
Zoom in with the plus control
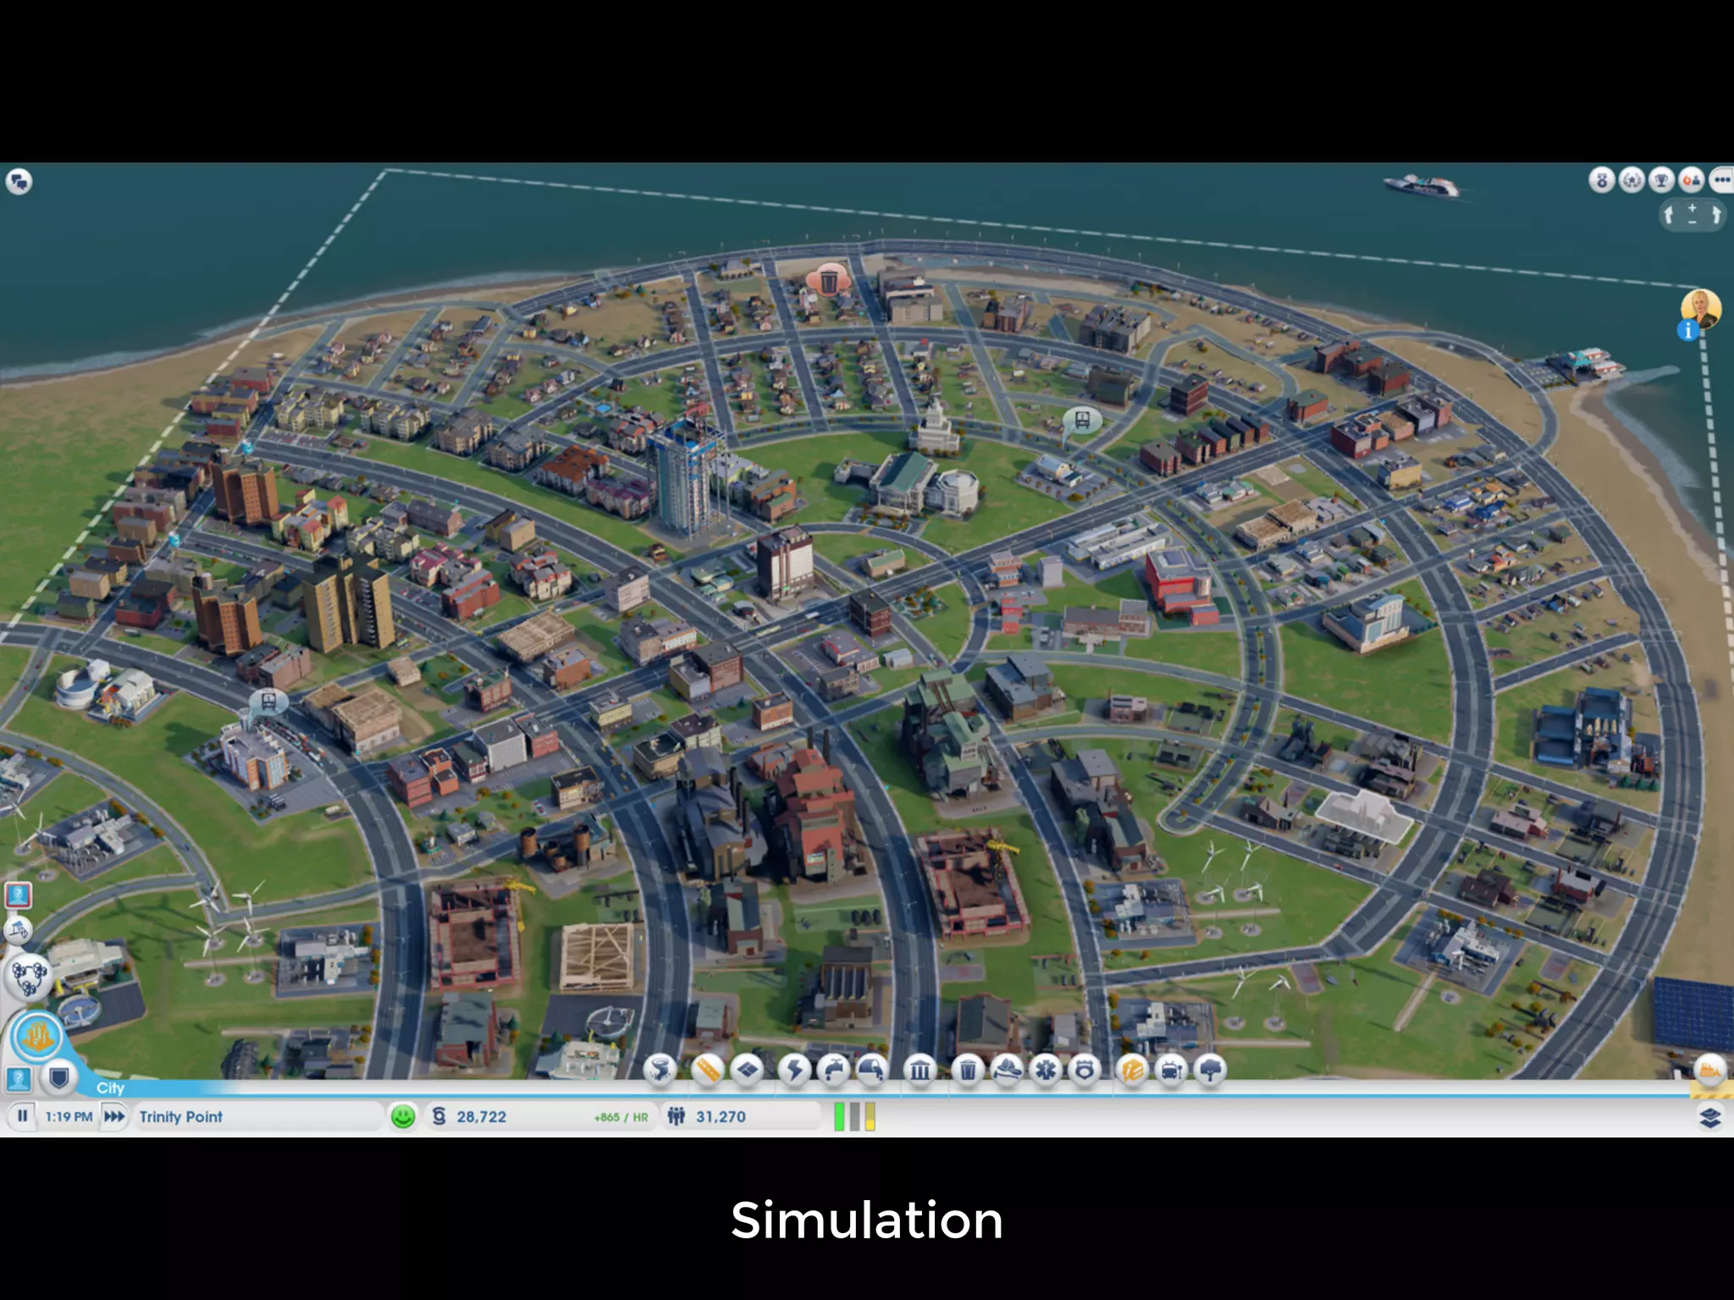pos(1693,207)
